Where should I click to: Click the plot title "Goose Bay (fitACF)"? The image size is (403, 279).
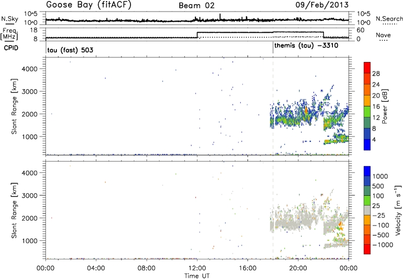[89, 5]
